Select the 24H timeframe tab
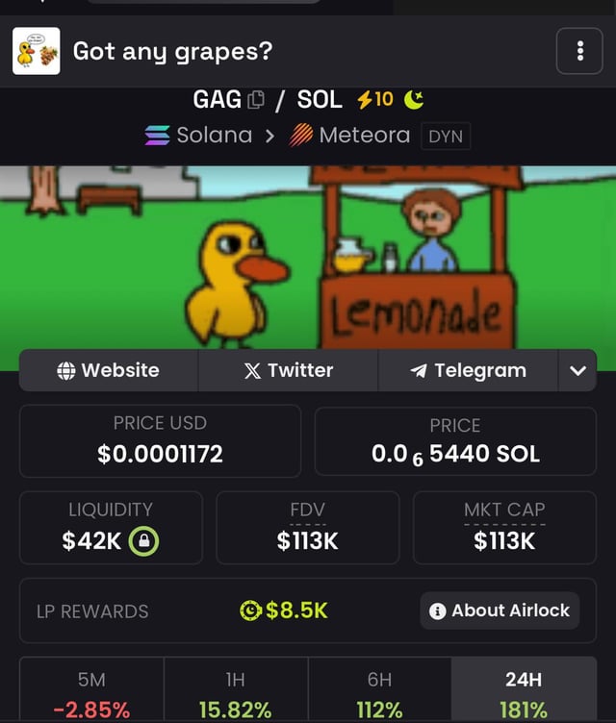 coord(524,690)
